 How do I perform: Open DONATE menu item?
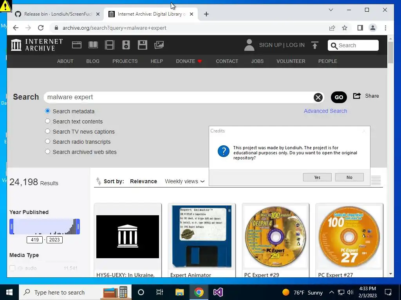point(189,61)
